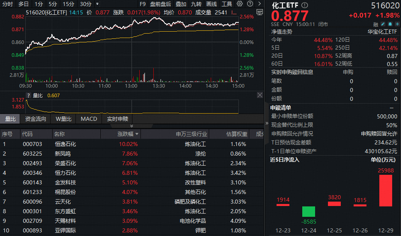This screenshot has width=401, height=236.
Task: Switch to 资金流向 tab
Action: pos(35,119)
